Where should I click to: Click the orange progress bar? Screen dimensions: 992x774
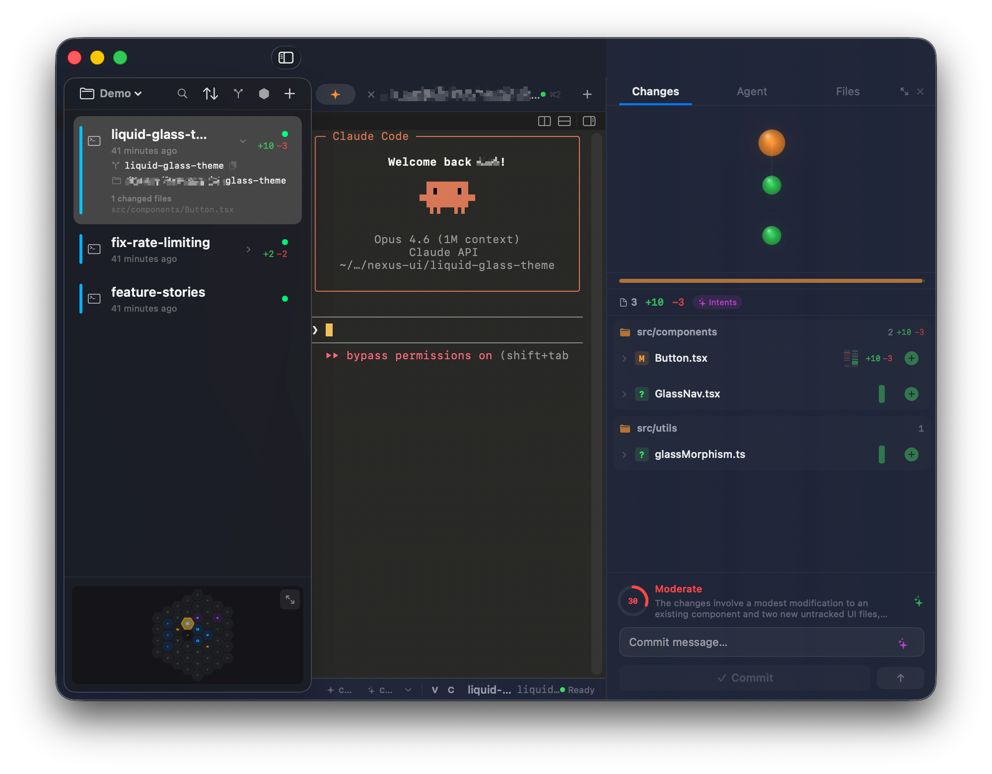772,281
